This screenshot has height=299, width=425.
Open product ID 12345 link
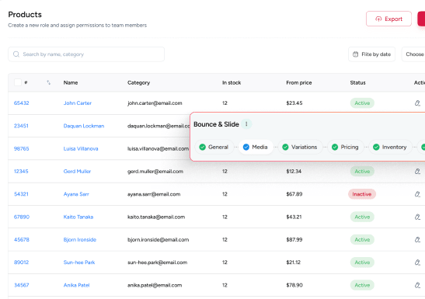(21, 171)
